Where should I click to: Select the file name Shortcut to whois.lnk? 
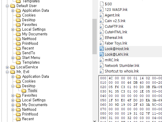122,71
